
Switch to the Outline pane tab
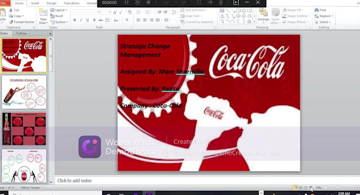21,33
